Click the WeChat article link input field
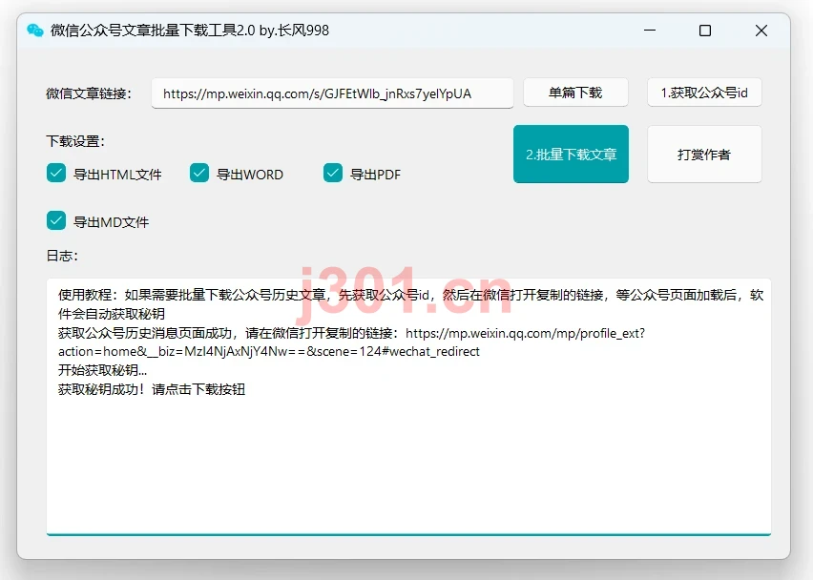813x580 pixels. point(332,93)
